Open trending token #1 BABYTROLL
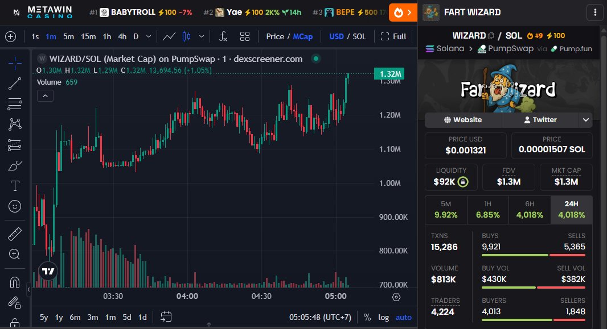The image size is (607, 329). click(x=141, y=13)
